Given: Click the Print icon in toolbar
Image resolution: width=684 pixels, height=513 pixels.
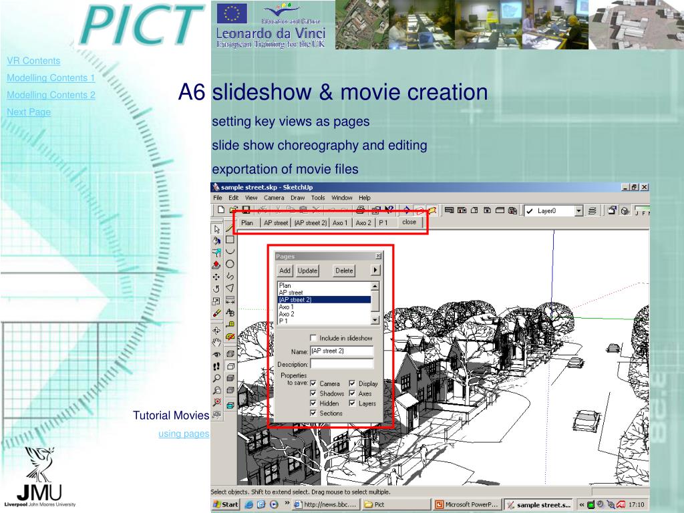Looking at the screenshot, I should tap(360, 210).
